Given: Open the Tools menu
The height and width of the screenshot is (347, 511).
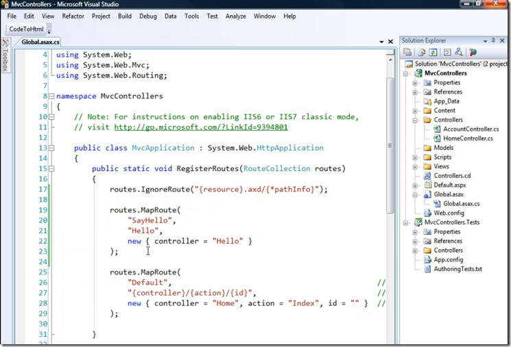Looking at the screenshot, I should (191, 16).
